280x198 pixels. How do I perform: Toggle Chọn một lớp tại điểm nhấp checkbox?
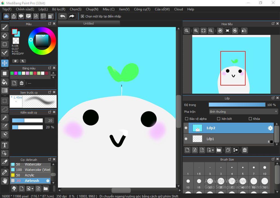pyautogui.click(x=82, y=16)
